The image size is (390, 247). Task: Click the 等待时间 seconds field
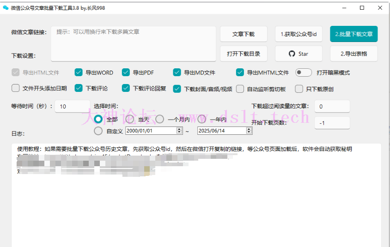click(73, 106)
